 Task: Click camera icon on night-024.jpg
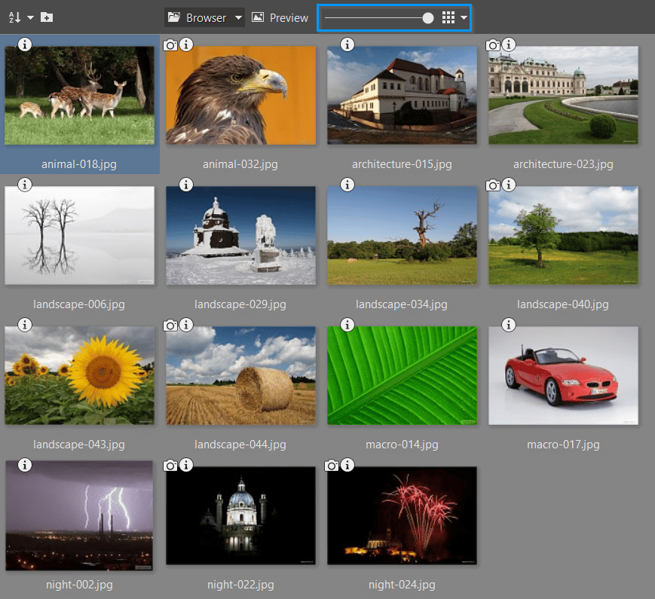pyautogui.click(x=331, y=466)
